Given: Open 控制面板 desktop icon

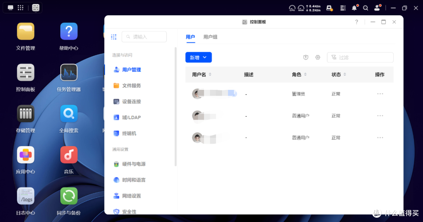Looking at the screenshot, I should click(x=25, y=73).
